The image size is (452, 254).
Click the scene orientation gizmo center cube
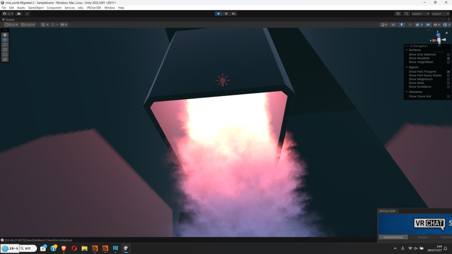pyautogui.click(x=438, y=40)
